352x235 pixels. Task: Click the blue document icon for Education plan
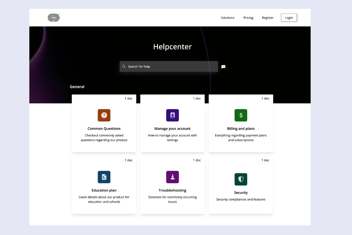pyautogui.click(x=104, y=177)
